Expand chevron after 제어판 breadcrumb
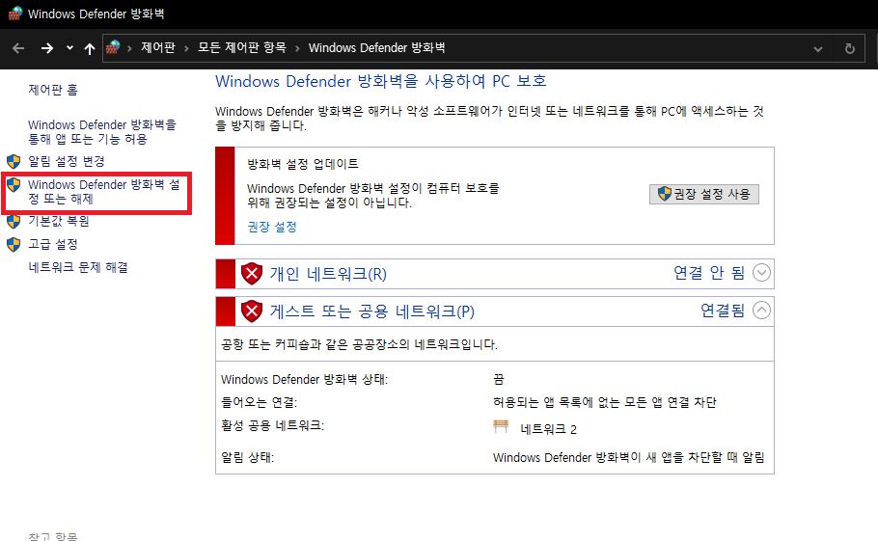The image size is (878, 541). tap(129, 48)
